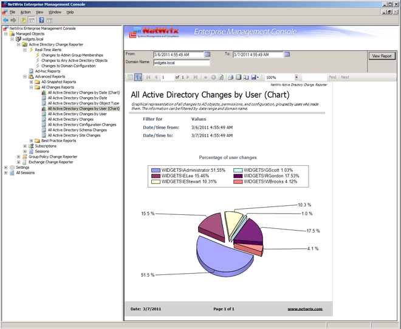Open All Active Directory Changes by Date (Chart)

pos(84,93)
